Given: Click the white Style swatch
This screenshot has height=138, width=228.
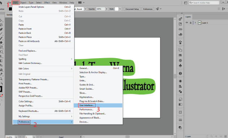Looking at the screenshot, I should pyautogui.click(x=117, y=9).
